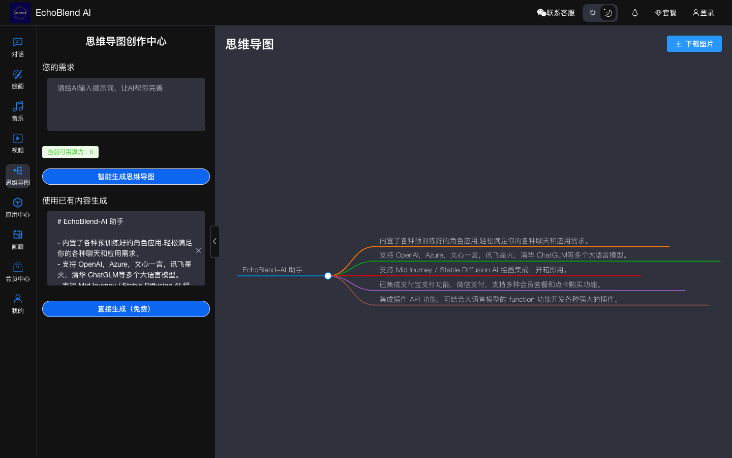Open the 我的 profile section
The width and height of the screenshot is (732, 458).
click(17, 304)
